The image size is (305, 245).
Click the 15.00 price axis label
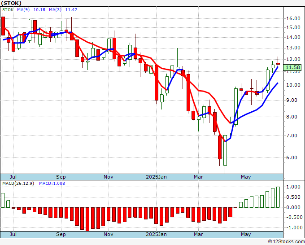293,28
